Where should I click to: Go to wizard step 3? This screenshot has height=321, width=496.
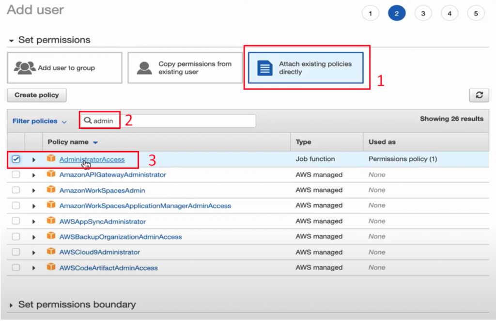423,13
